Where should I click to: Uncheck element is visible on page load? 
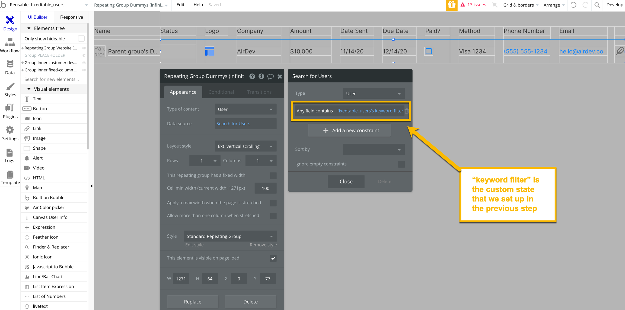click(x=273, y=258)
